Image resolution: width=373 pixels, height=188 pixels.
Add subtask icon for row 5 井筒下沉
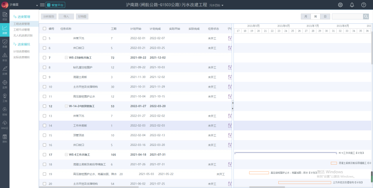(230, 38)
